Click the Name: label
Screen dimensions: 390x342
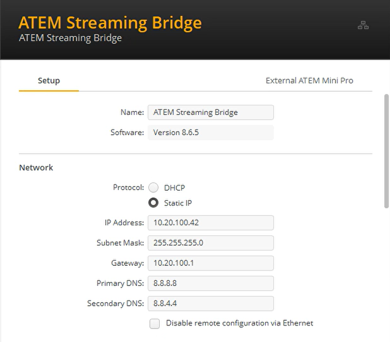tap(132, 112)
